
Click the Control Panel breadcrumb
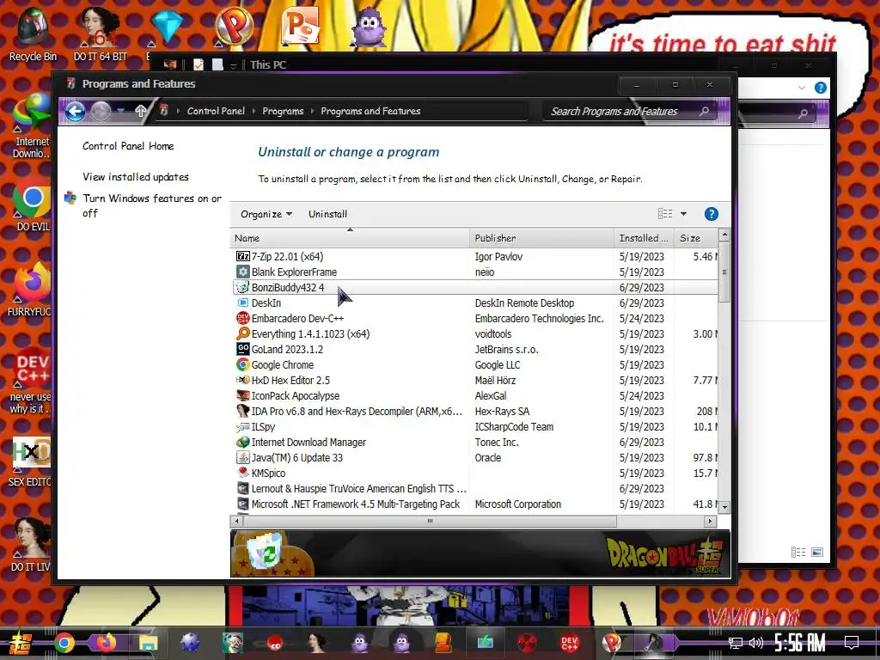(x=216, y=111)
